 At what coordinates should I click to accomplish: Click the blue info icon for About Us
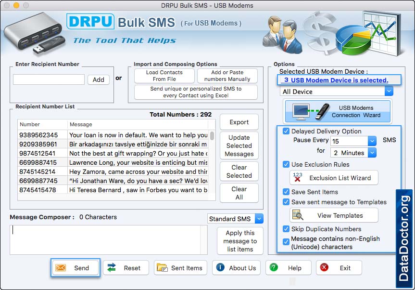(x=220, y=267)
